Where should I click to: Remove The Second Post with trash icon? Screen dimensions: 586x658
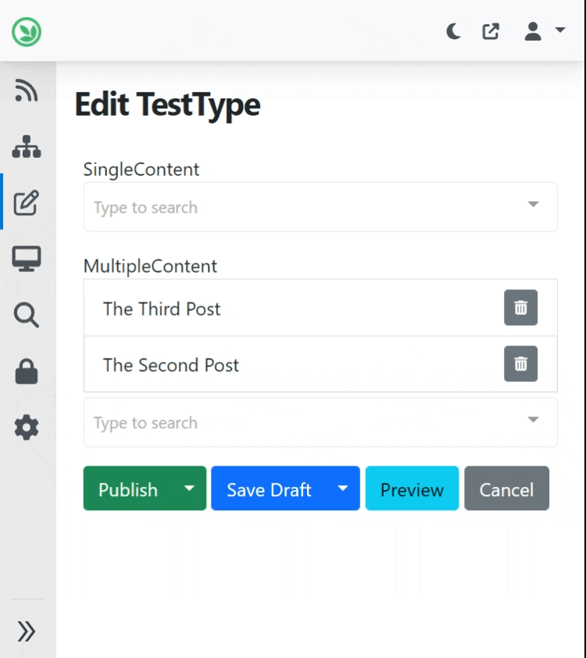[521, 363]
